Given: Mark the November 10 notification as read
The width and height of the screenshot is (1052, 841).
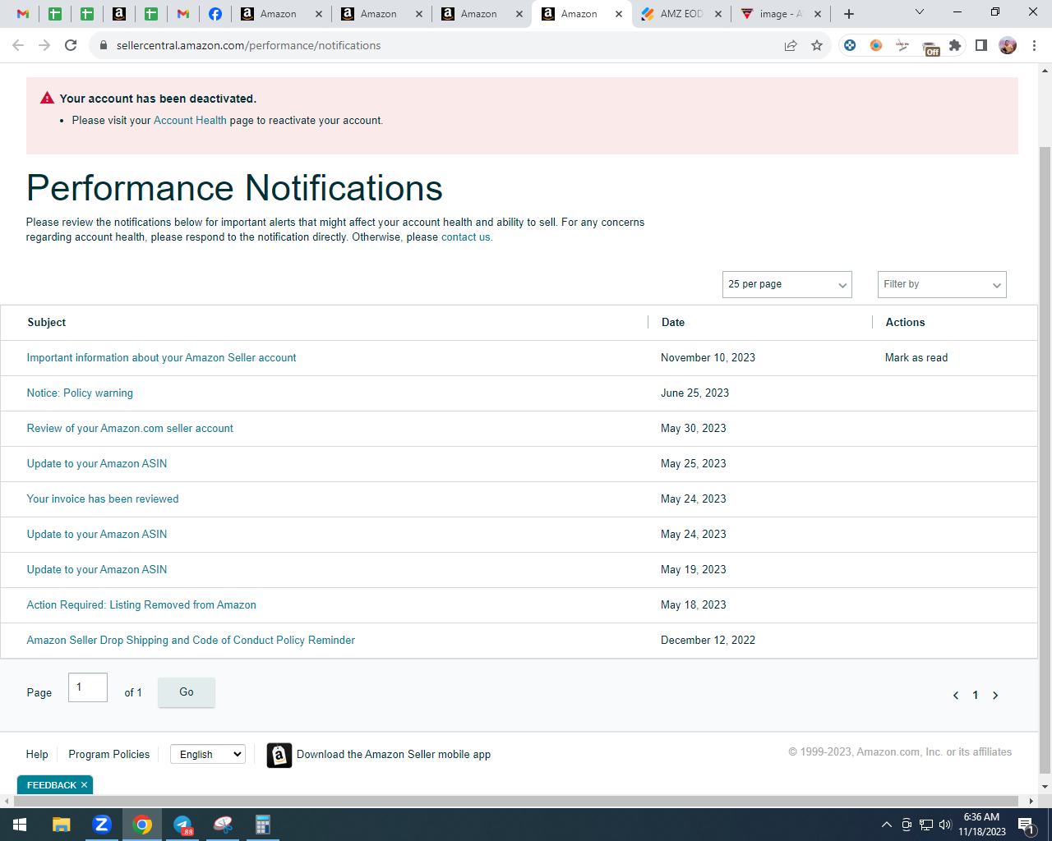Looking at the screenshot, I should (916, 358).
